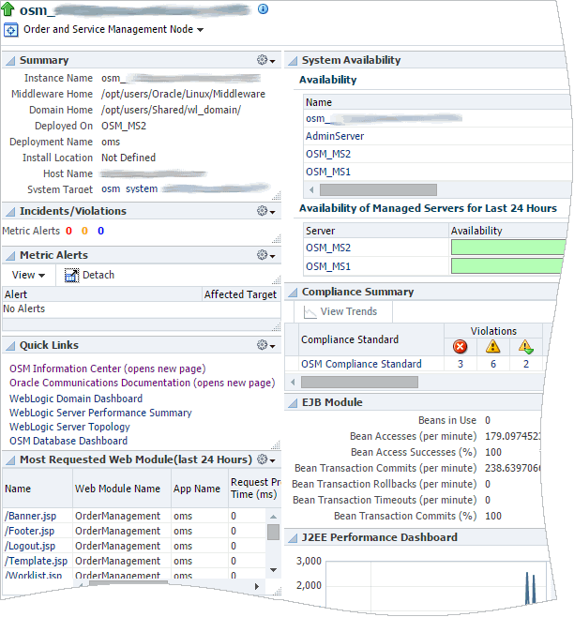This screenshot has height=617, width=574.
Task: Click AdminServer in the Availability list
Action: tap(335, 136)
